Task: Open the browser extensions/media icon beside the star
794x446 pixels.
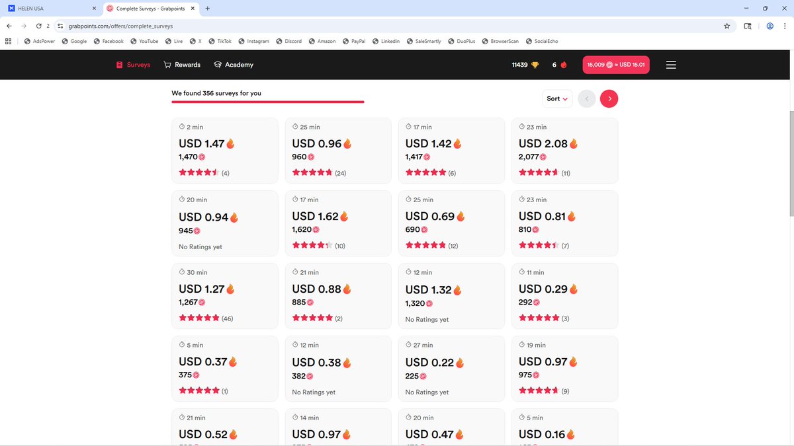Action: [748, 26]
